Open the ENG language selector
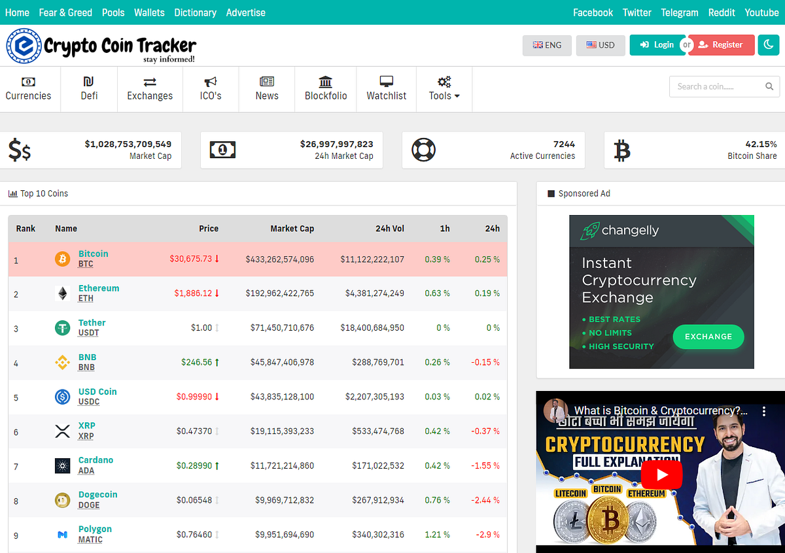This screenshot has width=785, height=553. (x=547, y=45)
